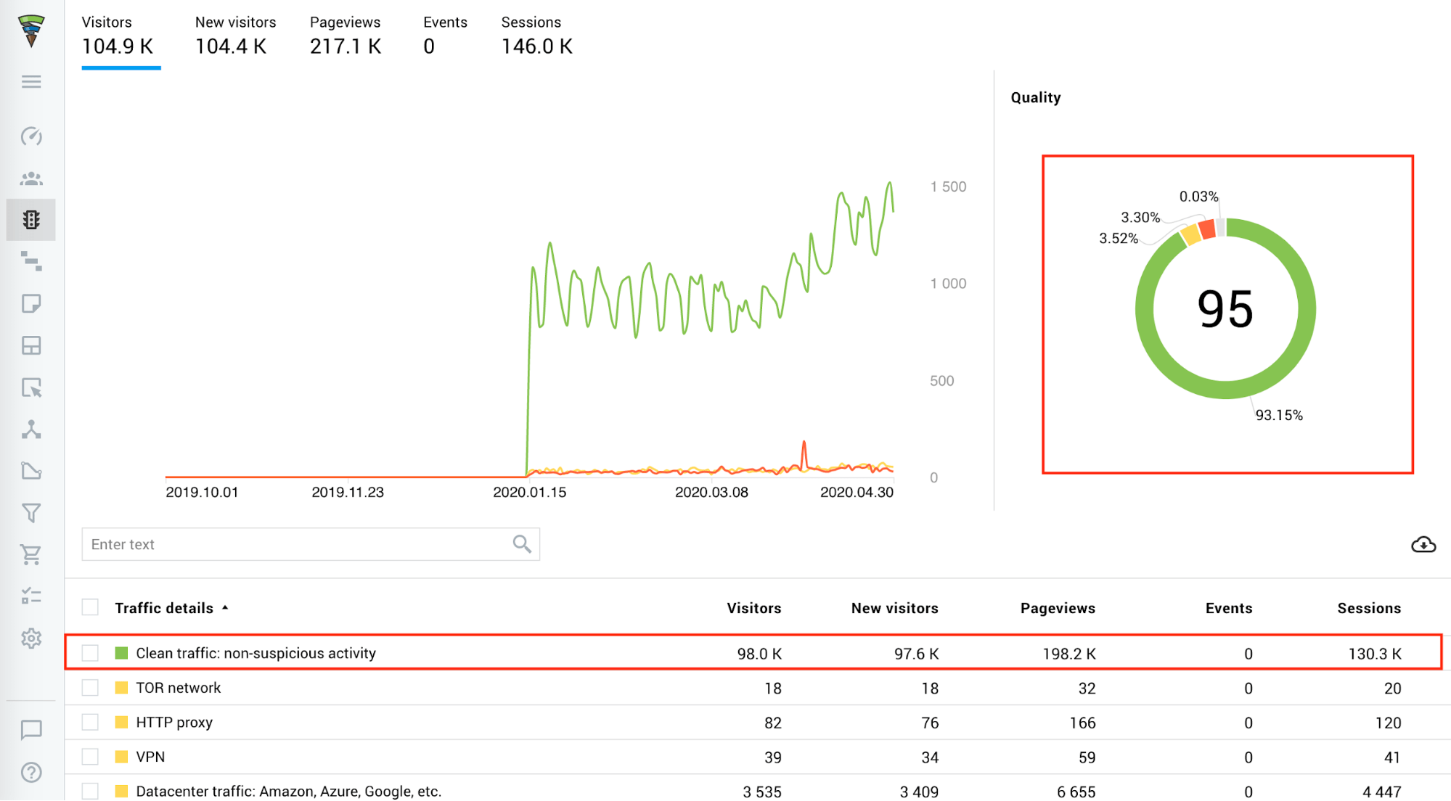
Task: Open the chat message icon in sidebar
Action: point(31,730)
